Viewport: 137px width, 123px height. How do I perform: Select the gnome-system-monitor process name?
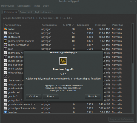pos(21,41)
